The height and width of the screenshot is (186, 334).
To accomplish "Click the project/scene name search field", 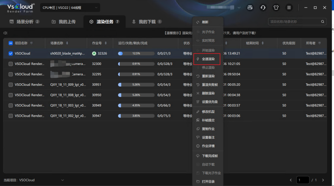I will (x=299, y=22).
